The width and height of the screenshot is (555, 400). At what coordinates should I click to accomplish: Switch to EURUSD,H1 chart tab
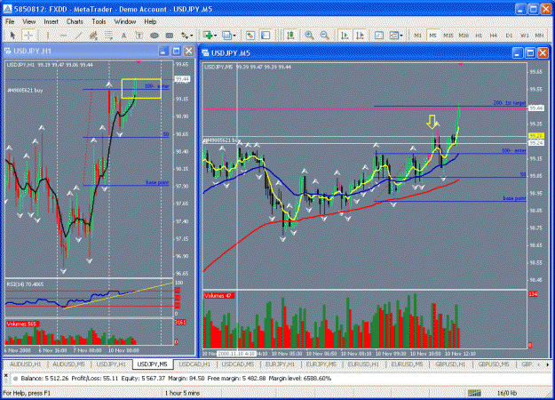coord(363,364)
